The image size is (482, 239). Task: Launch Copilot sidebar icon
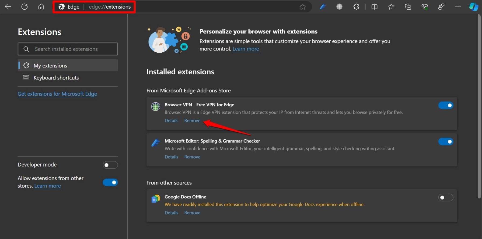474,7
